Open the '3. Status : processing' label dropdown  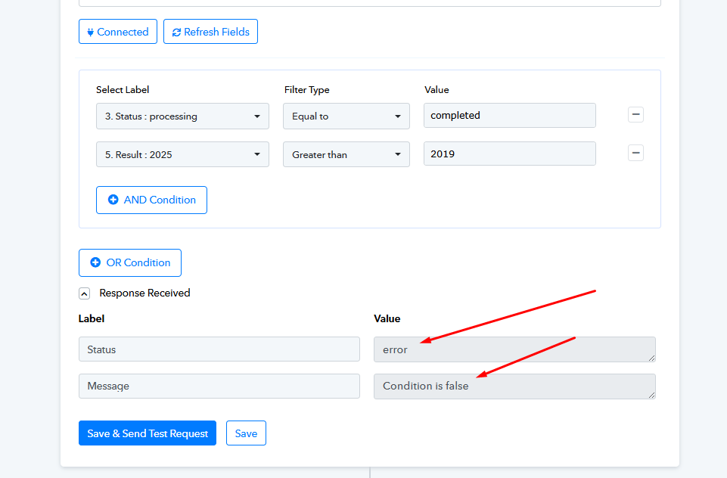(182, 116)
